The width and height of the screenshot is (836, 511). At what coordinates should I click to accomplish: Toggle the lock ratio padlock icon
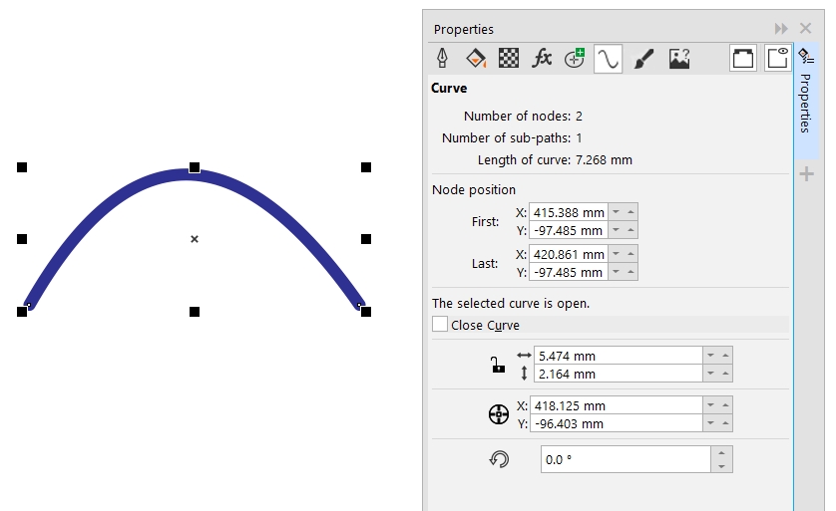[498, 366]
